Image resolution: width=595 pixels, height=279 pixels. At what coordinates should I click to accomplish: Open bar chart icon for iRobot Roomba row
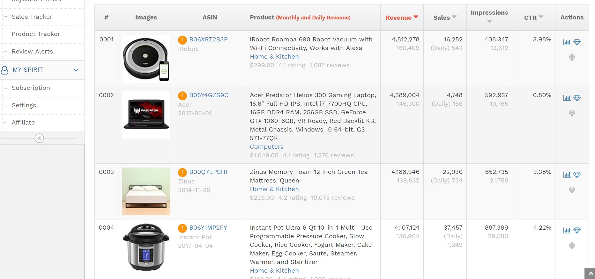567,42
